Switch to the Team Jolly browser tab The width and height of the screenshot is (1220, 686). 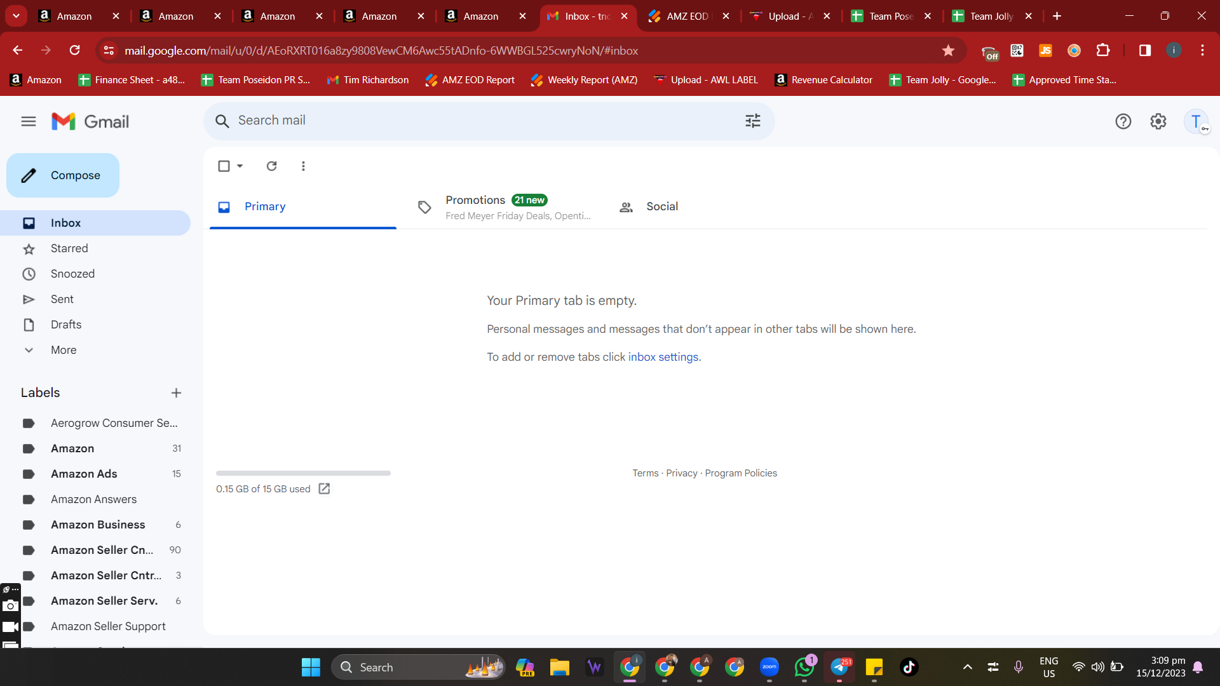coord(991,17)
